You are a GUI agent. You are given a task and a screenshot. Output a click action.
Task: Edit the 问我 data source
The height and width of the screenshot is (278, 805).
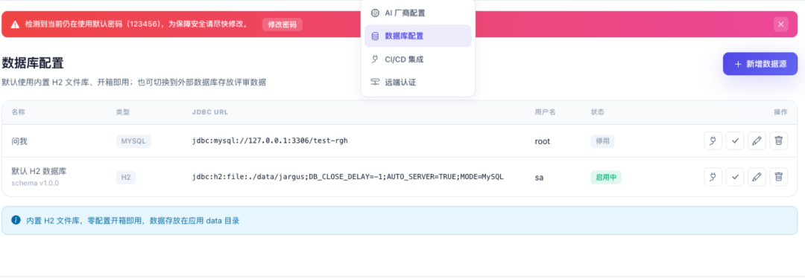click(757, 140)
